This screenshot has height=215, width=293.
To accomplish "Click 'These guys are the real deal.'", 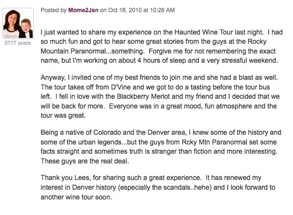I will click(x=85, y=161).
